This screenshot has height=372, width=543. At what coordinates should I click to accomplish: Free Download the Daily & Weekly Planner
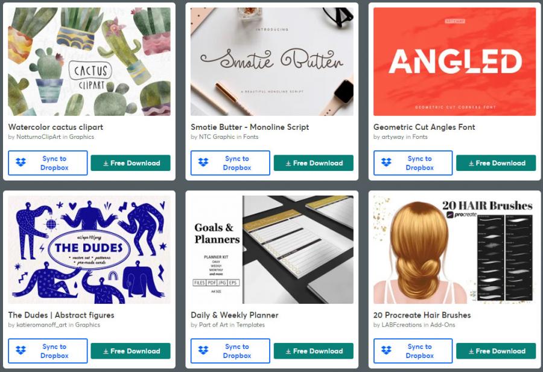coord(313,351)
